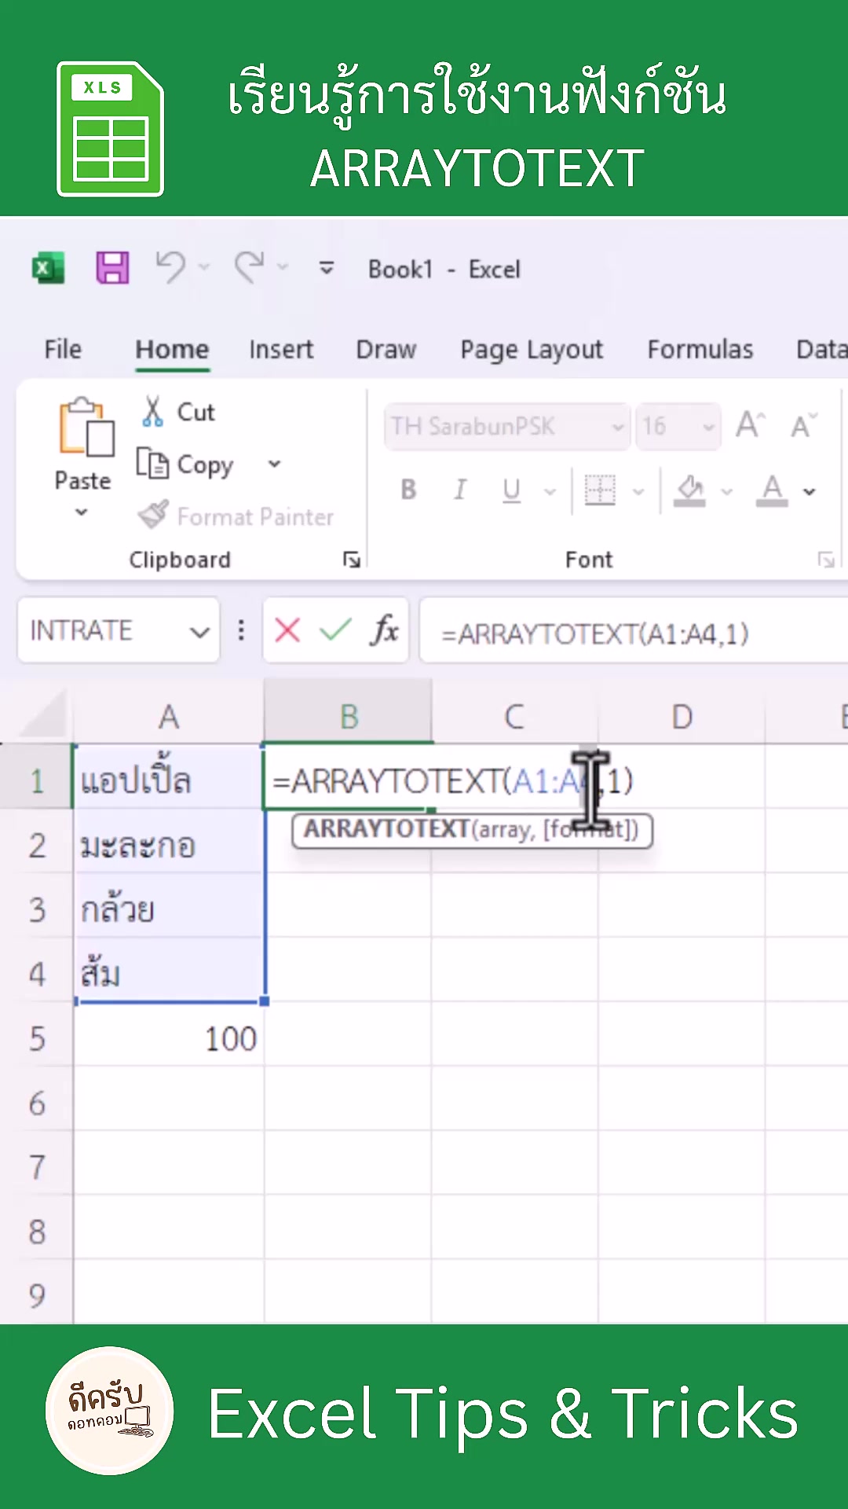
Task: Click the Format Painter brush
Action: pos(236,516)
